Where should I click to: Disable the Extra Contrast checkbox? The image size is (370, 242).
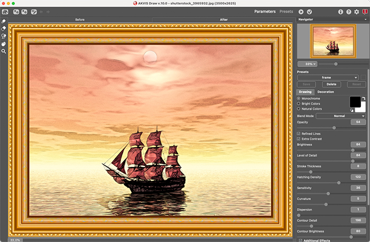point(299,138)
